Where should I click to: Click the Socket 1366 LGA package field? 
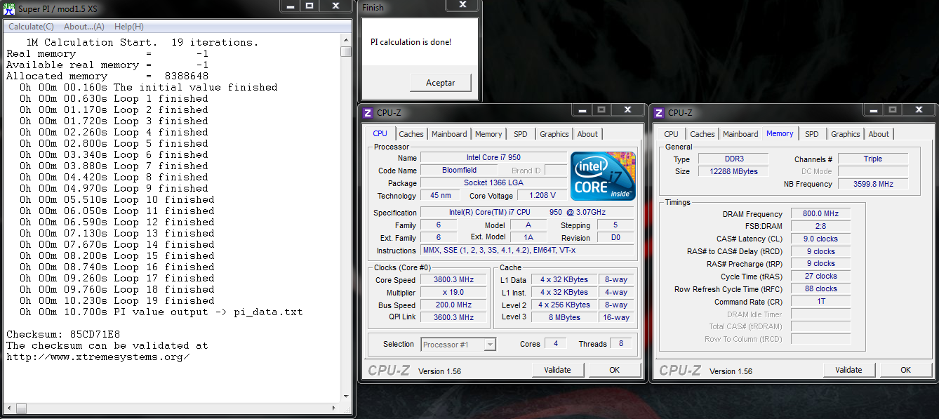[493, 183]
